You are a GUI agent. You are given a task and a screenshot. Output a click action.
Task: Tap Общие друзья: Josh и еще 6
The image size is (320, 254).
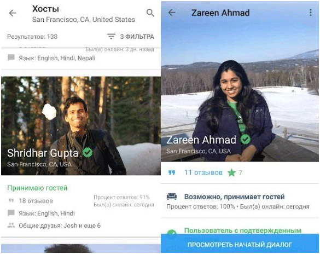(60, 226)
